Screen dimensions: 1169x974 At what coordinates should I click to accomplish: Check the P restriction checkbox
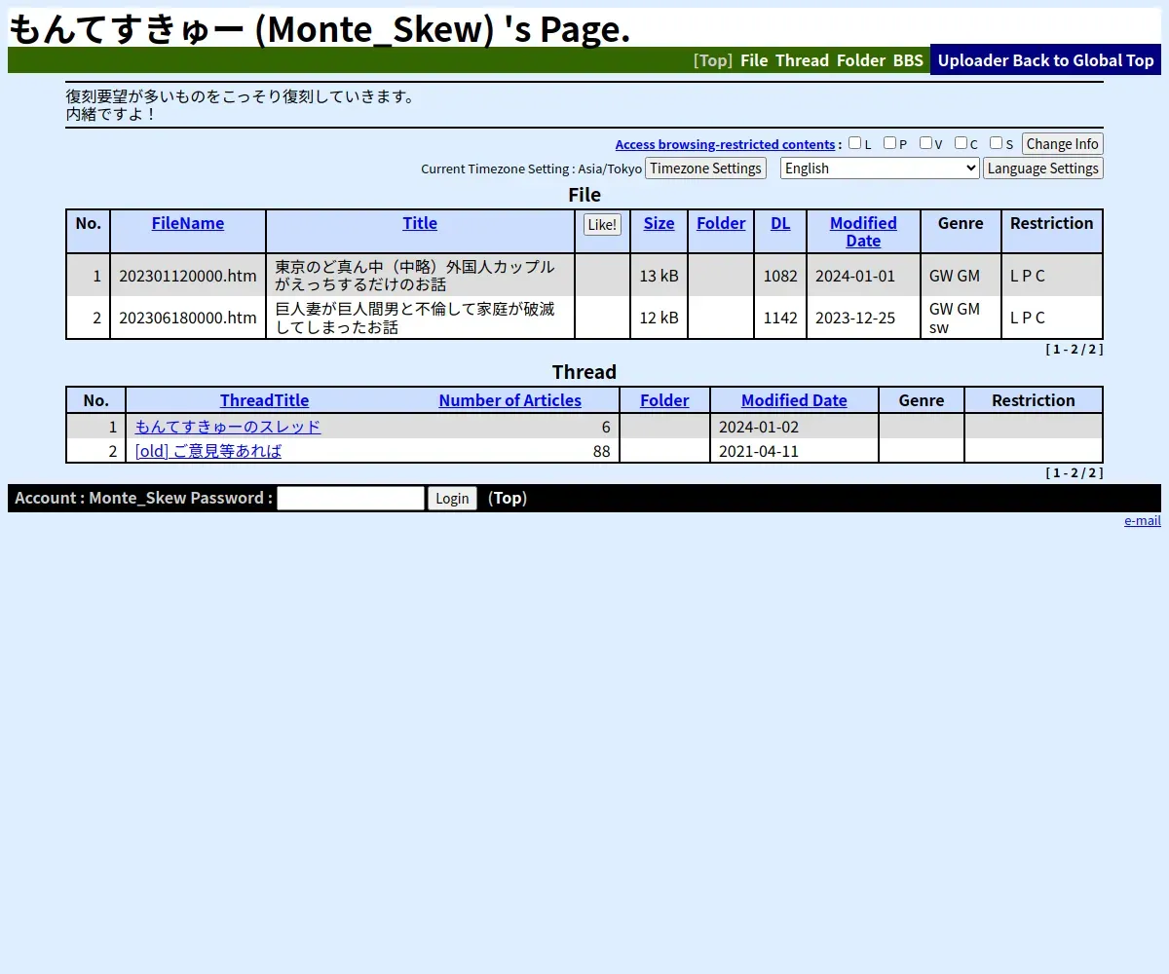[889, 143]
